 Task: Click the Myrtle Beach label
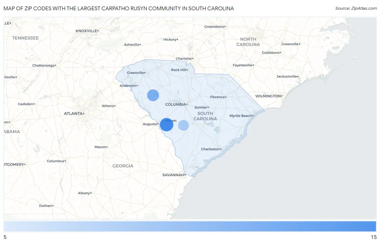241,116
